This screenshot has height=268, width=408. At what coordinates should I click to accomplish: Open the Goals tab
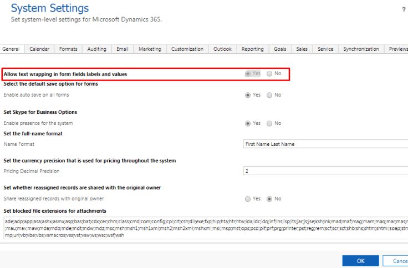(280, 49)
